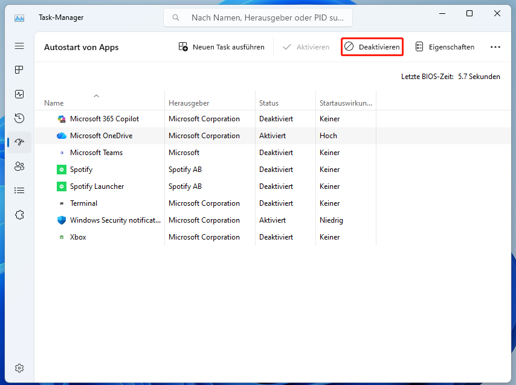Click the Xbox app icon in the list

[60, 237]
